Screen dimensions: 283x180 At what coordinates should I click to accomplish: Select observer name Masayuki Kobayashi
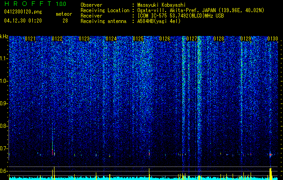tap(161, 5)
